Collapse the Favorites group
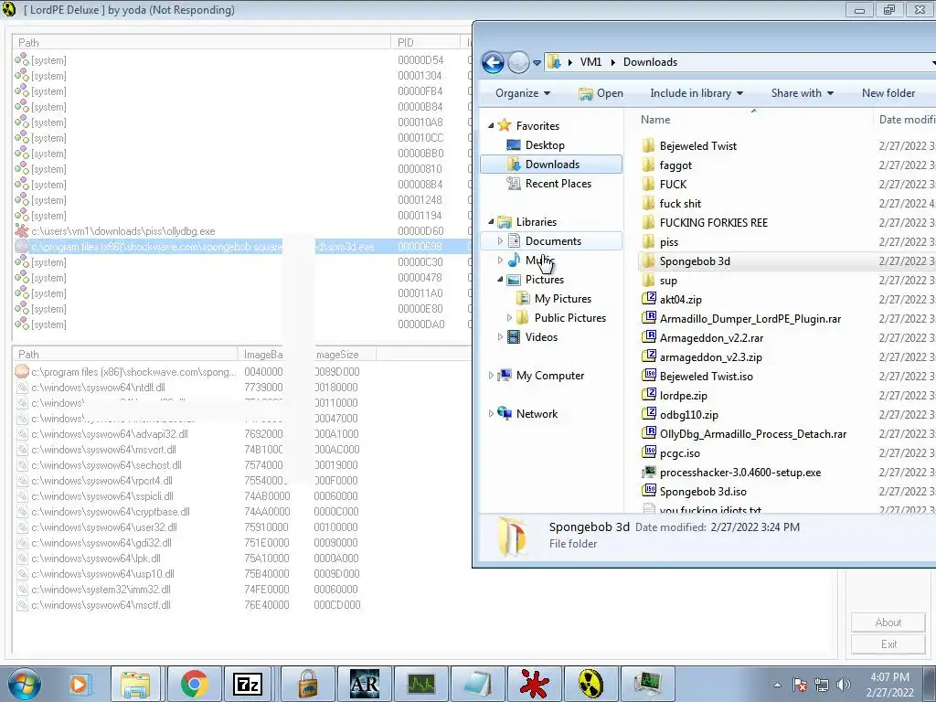This screenshot has height=702, width=936. tap(491, 125)
